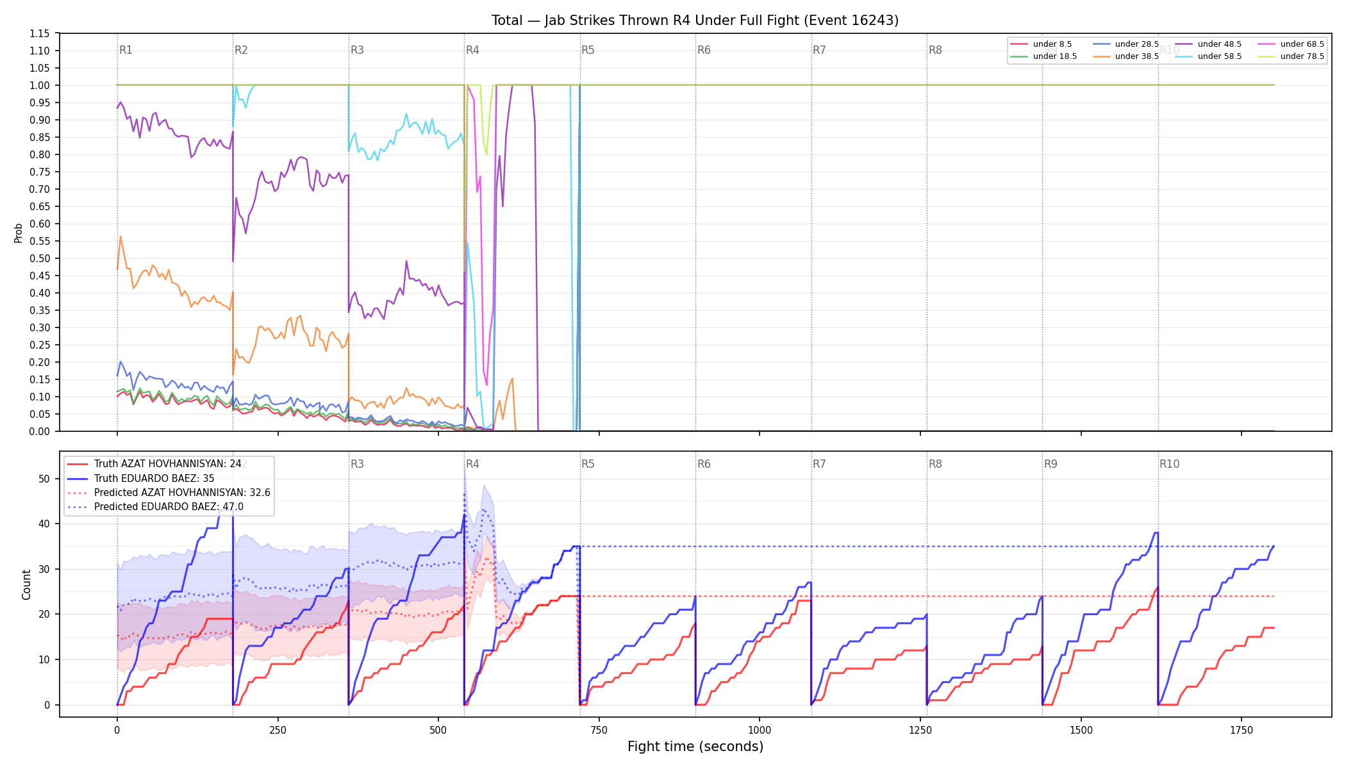1346x769 pixels.
Task: Click the 1750 tick on fight time axis
Action: [1242, 730]
